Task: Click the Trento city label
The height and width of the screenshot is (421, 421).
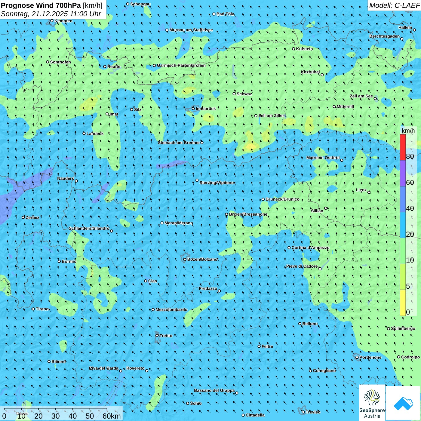Action: pyautogui.click(x=166, y=336)
